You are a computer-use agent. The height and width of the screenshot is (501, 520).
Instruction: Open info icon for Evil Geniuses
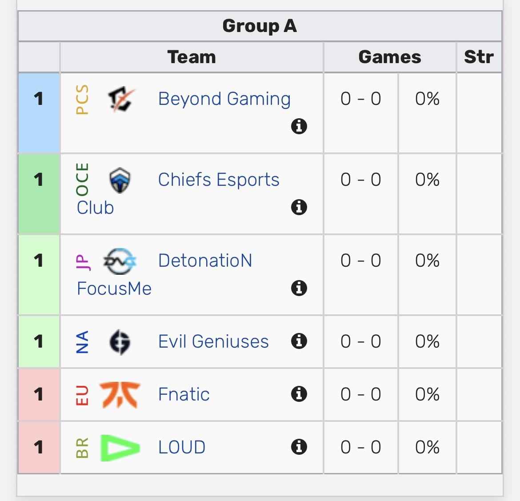point(299,341)
